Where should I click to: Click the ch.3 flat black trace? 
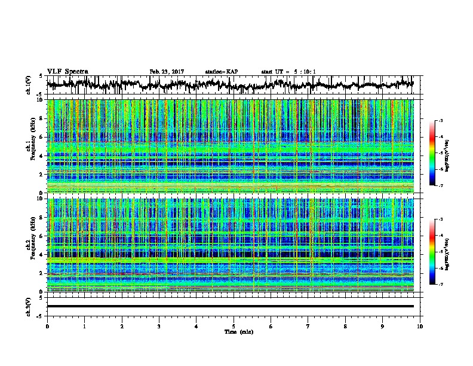click(231, 306)
